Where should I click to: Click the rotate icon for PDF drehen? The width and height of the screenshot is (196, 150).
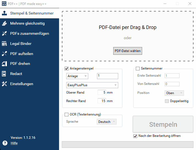tap(4, 64)
